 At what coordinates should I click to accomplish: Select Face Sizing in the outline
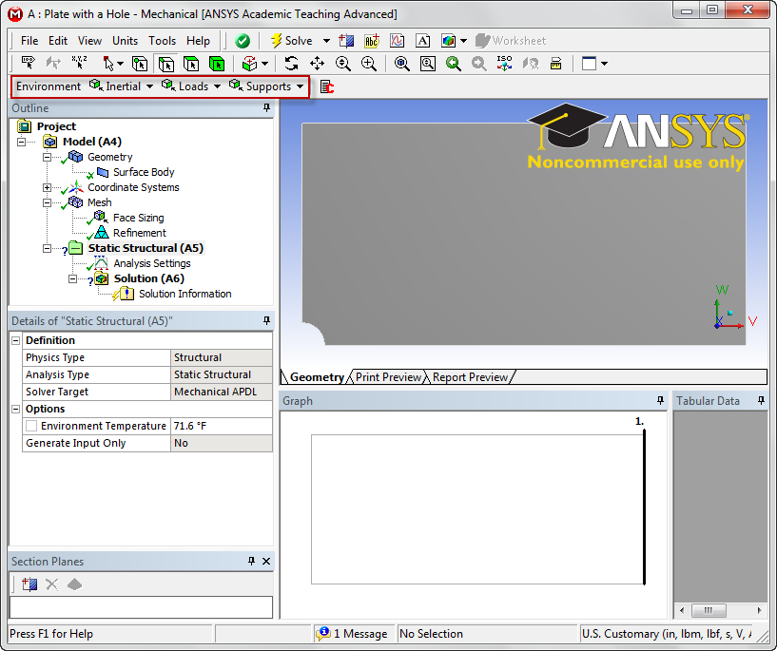pyautogui.click(x=138, y=218)
